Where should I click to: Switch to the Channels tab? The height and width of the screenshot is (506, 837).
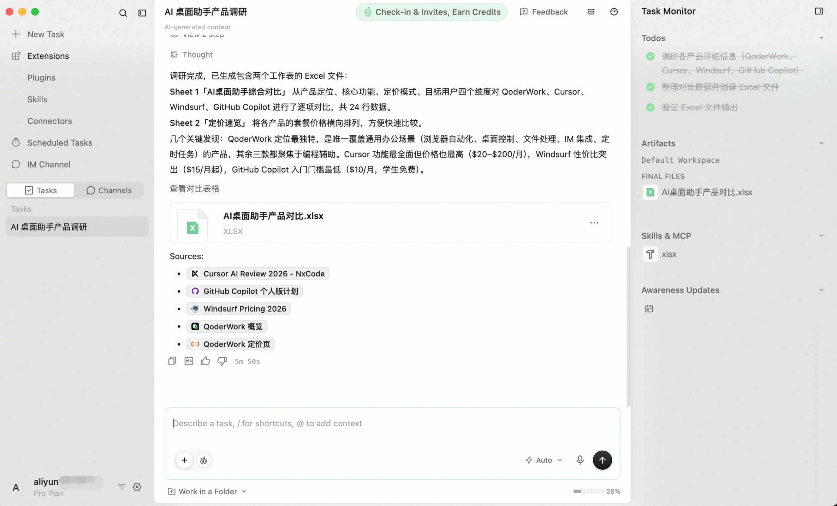point(109,190)
